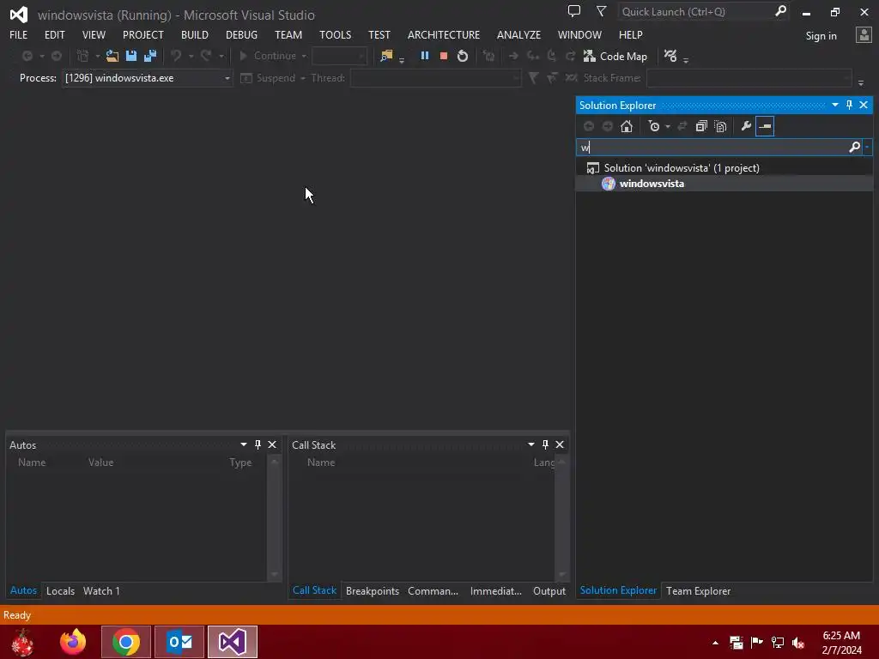Click the Open File toolbar icon
Screen dimensions: 879x659
click(x=112, y=56)
